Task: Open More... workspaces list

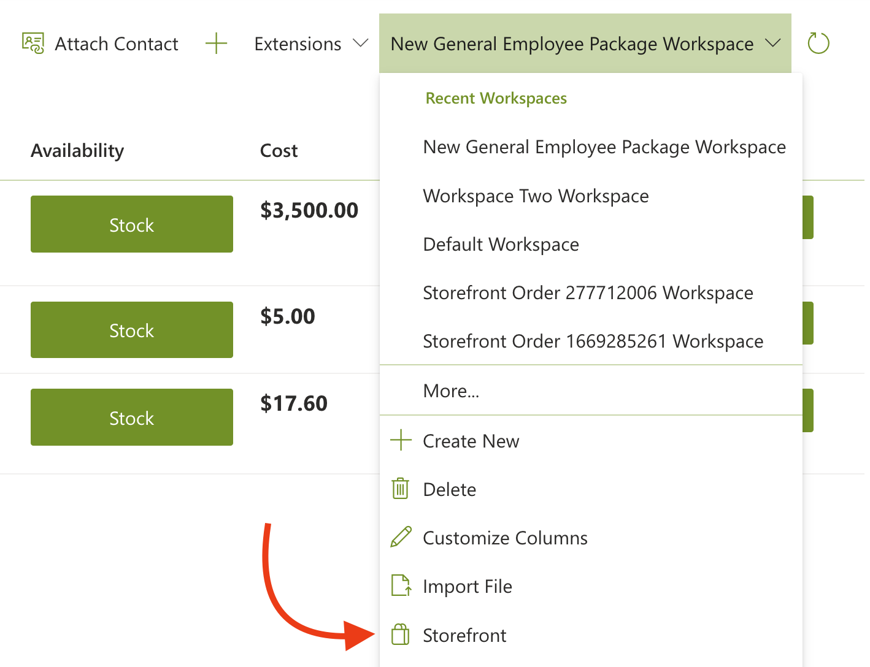Action: point(451,391)
